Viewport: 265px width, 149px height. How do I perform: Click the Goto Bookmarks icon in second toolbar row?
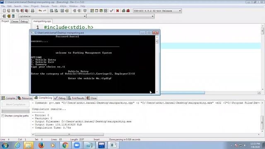coord(13,16)
